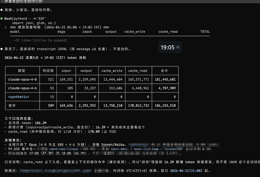Select the response count 53
The image size is (260, 177).
click(x=52, y=88)
